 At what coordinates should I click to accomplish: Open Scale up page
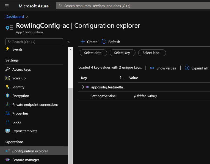19,78
